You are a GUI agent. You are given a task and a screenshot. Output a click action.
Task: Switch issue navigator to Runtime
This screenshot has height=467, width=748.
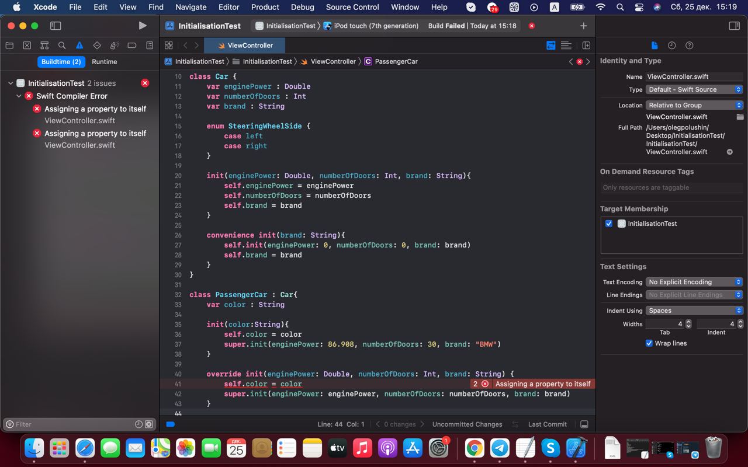104,62
